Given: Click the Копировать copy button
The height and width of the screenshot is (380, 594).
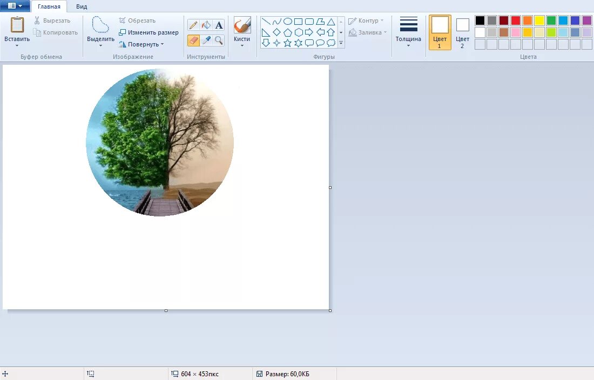Looking at the screenshot, I should [x=55, y=32].
